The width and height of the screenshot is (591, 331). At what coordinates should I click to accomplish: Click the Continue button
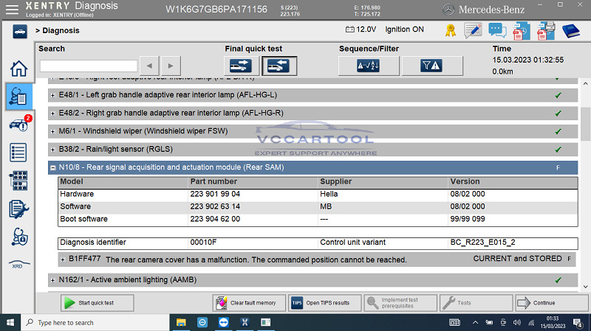click(x=552, y=303)
